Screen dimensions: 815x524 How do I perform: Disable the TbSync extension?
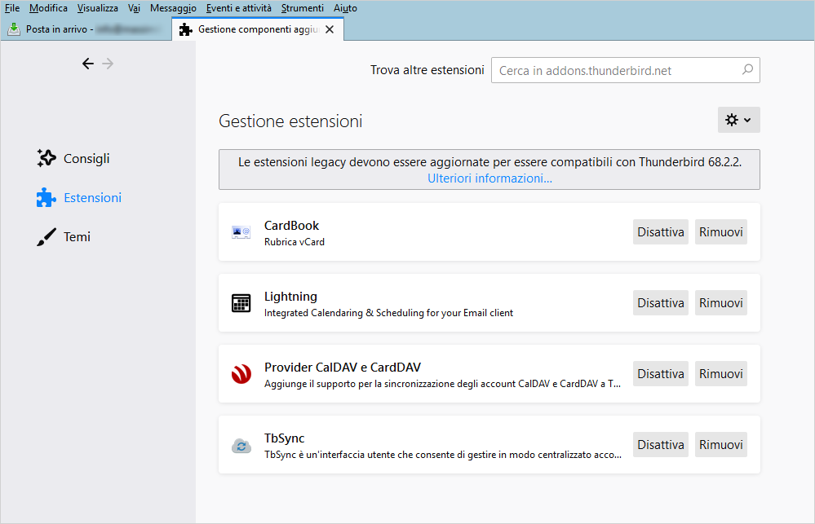[x=661, y=444]
